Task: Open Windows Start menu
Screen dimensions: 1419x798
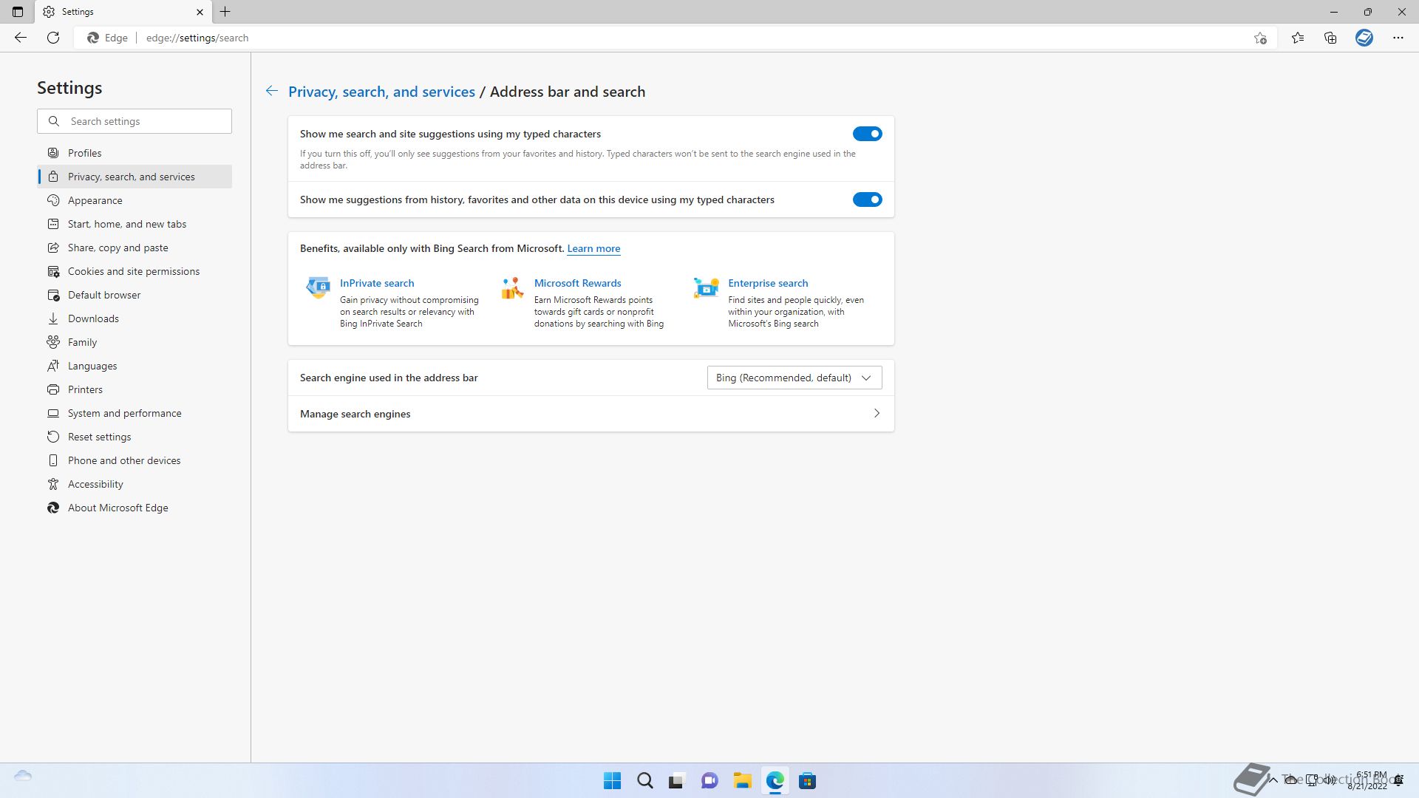Action: point(613,780)
